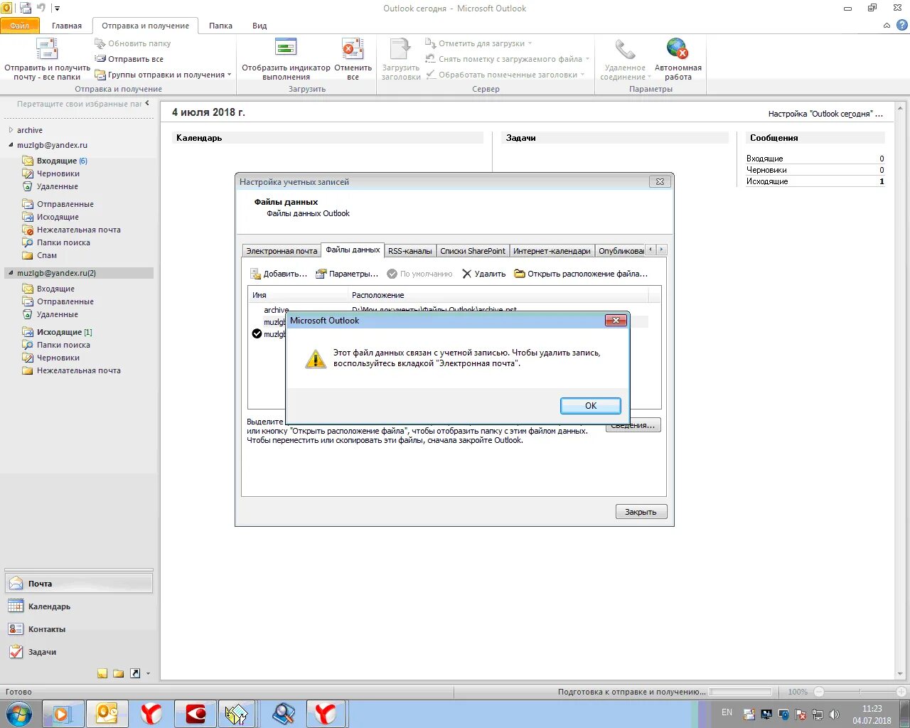Switch to the Главная ribbon tab
Viewport: 910px width, 728px height.
click(x=67, y=26)
